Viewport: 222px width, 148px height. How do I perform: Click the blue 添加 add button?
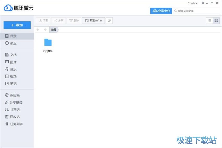click(x=17, y=25)
